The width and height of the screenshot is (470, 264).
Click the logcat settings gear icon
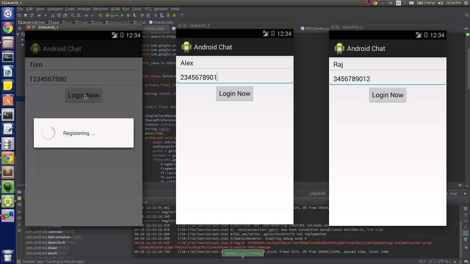(x=460, y=185)
